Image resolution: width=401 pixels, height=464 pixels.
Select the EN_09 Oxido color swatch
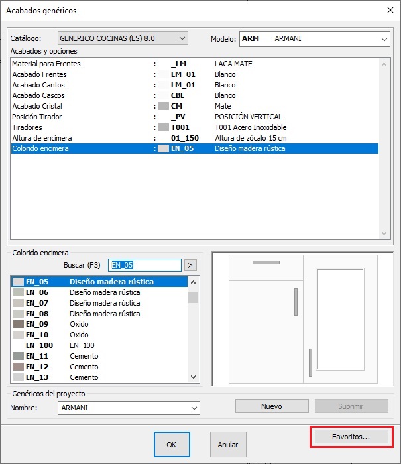point(18,324)
